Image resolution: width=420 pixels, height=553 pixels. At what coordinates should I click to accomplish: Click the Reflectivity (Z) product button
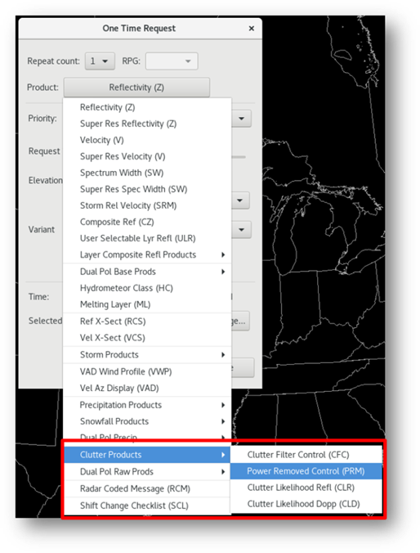pos(136,87)
